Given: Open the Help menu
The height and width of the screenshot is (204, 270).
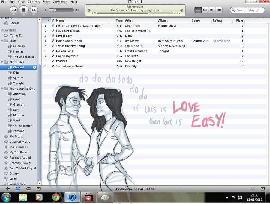Looking at the screenshot, I should (x=74, y=2).
